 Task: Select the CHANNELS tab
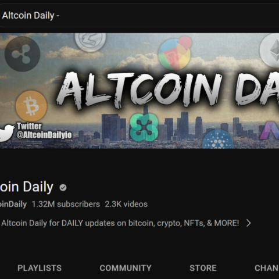click(x=267, y=268)
